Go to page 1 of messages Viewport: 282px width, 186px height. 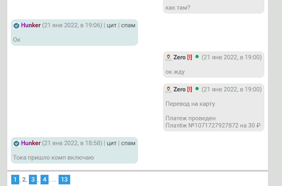tap(15, 180)
